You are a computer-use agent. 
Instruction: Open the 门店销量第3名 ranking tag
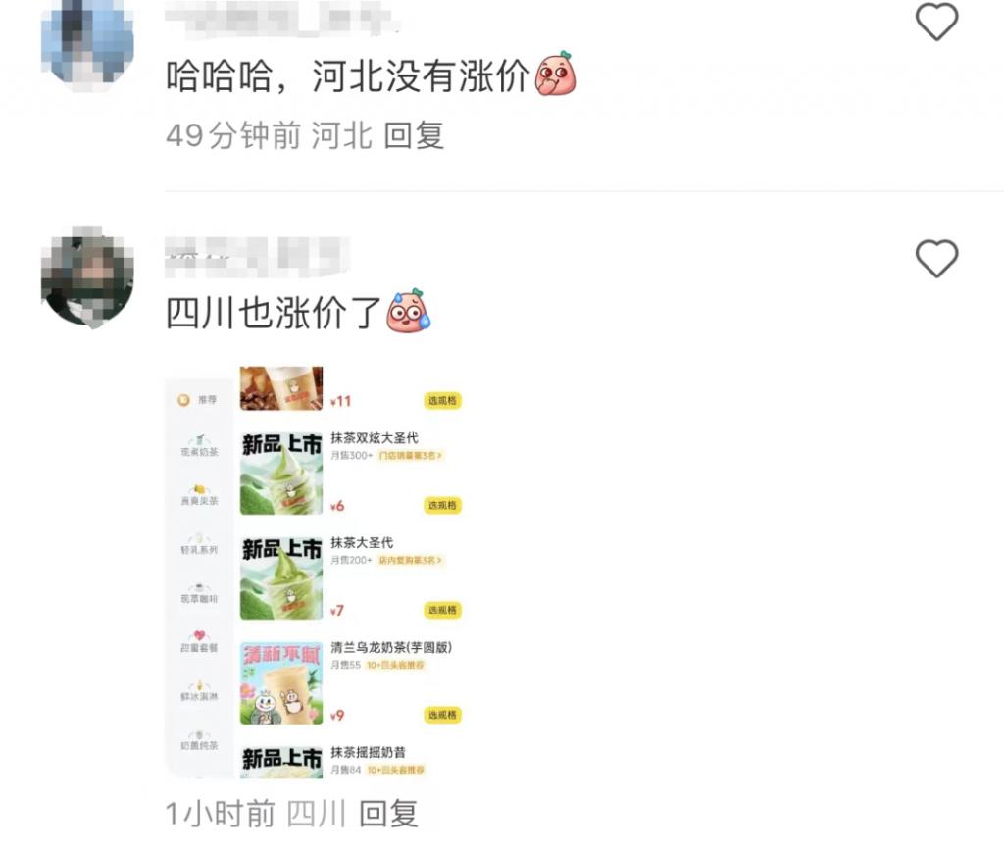pyautogui.click(x=411, y=456)
